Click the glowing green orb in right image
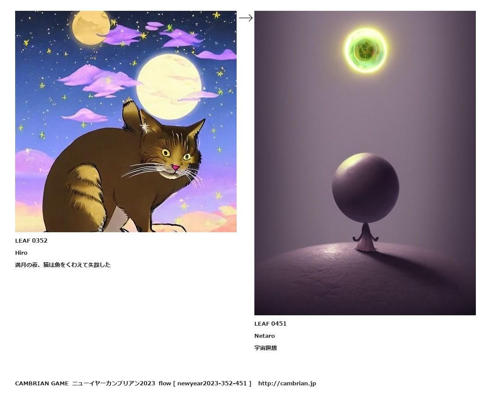Screen dimensions: 491x394 pyautogui.click(x=366, y=50)
